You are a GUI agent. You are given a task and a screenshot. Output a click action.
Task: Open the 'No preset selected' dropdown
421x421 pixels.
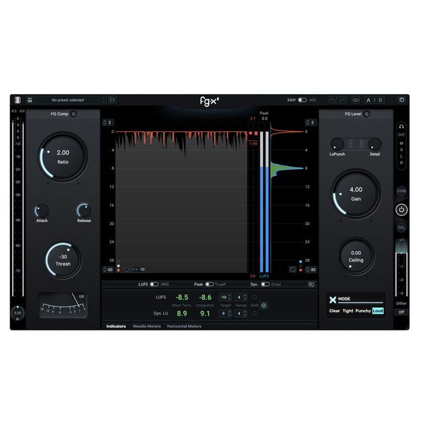pos(71,100)
